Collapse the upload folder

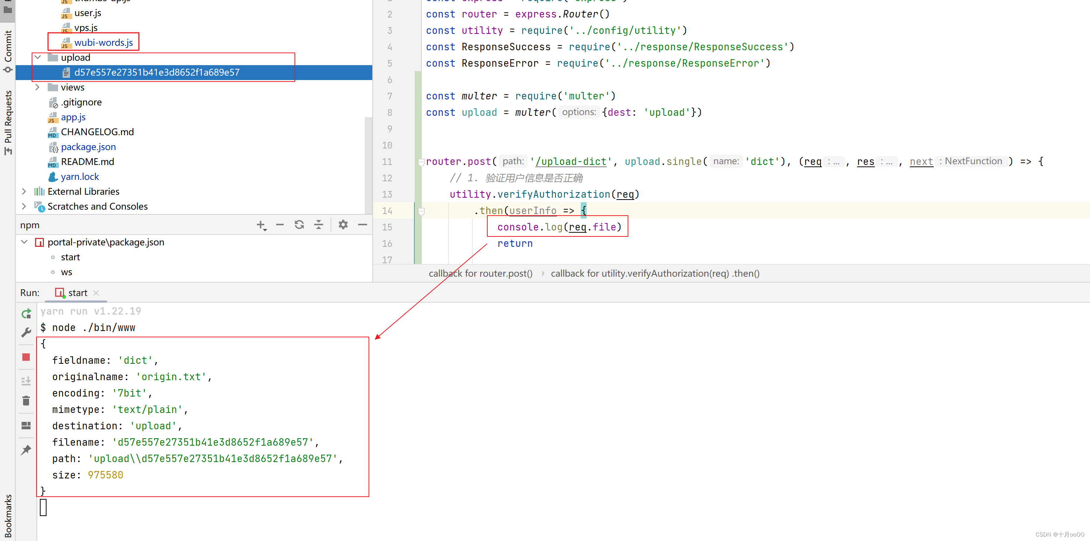[38, 57]
